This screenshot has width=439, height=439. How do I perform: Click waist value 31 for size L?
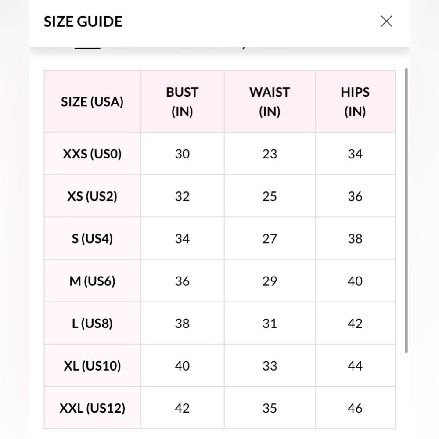270,324
